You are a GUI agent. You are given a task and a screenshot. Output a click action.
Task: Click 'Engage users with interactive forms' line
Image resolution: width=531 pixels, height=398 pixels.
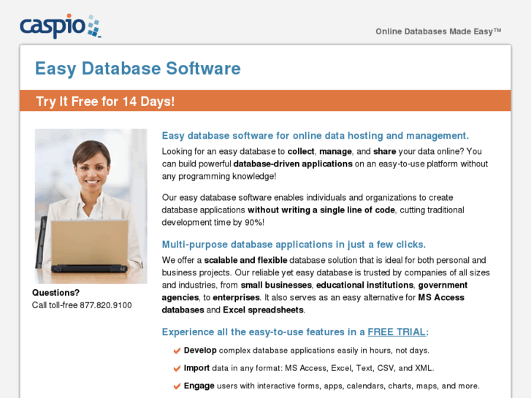click(x=332, y=386)
